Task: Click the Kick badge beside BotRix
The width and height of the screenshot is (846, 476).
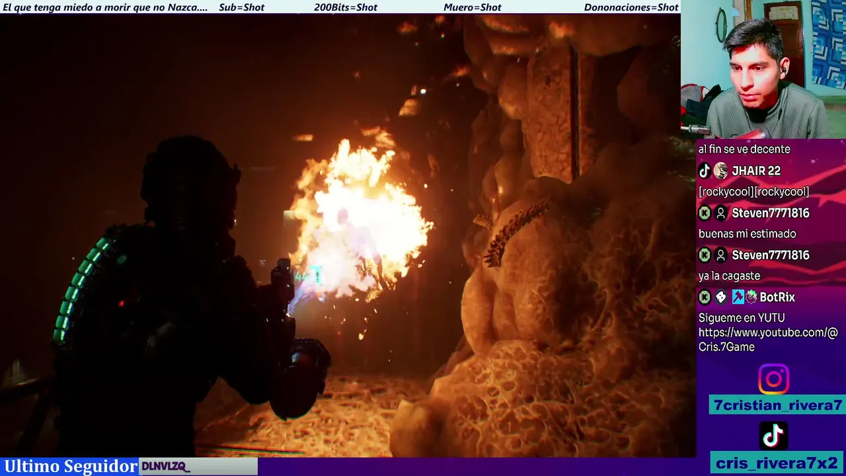Action: (705, 297)
